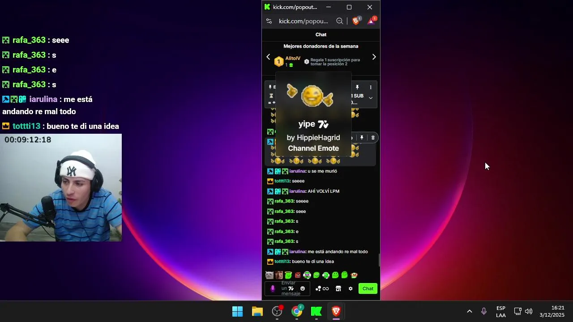Open Brave Rewards triangle icon

[372, 21]
